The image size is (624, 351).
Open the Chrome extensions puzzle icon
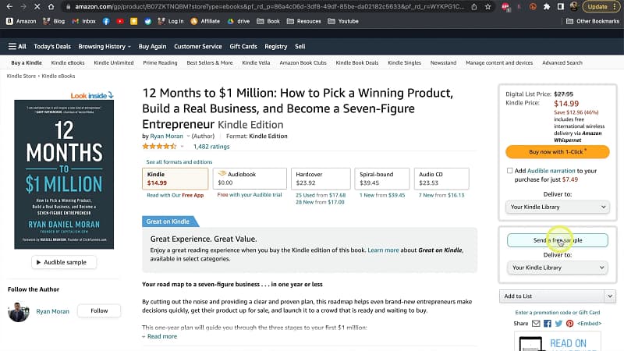coord(546,6)
